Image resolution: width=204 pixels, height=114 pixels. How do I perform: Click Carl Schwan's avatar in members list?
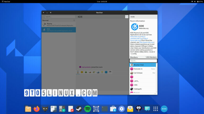132,73
